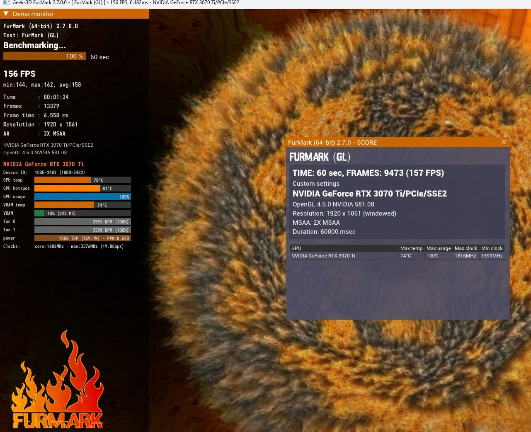Click the 'FurMark (64-bit) 2.7.0.0' version line
The image size is (531, 432).
point(41,26)
